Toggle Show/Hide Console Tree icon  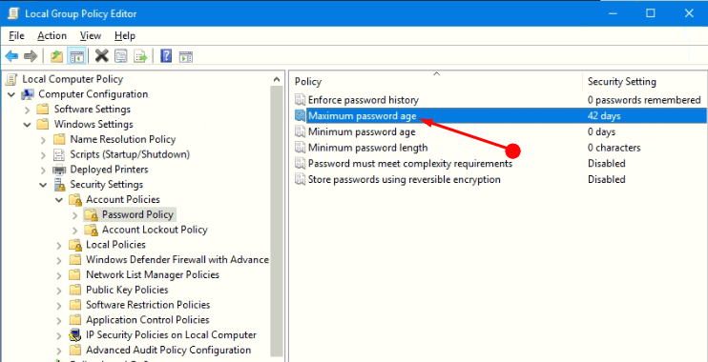click(x=76, y=56)
